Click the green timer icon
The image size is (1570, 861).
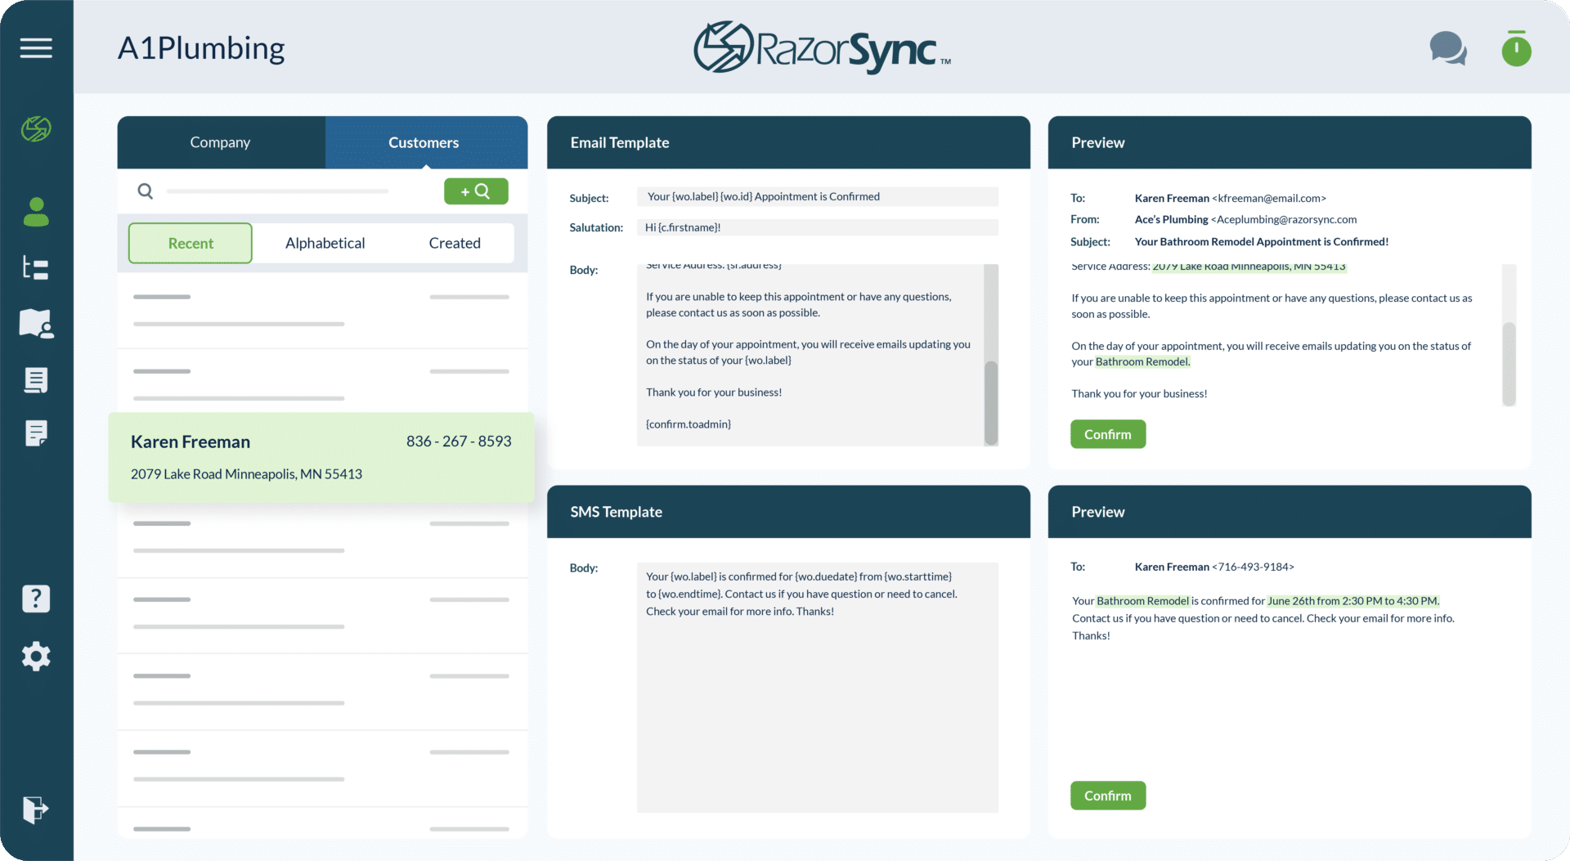click(1516, 48)
